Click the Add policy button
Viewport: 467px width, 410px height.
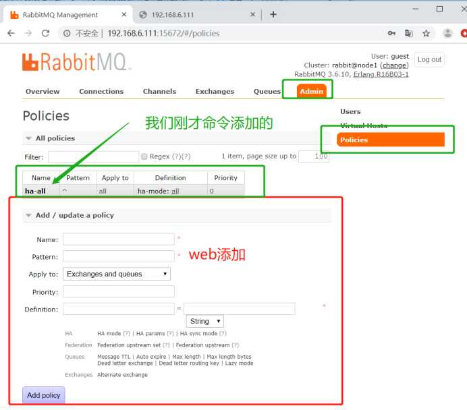point(43,395)
